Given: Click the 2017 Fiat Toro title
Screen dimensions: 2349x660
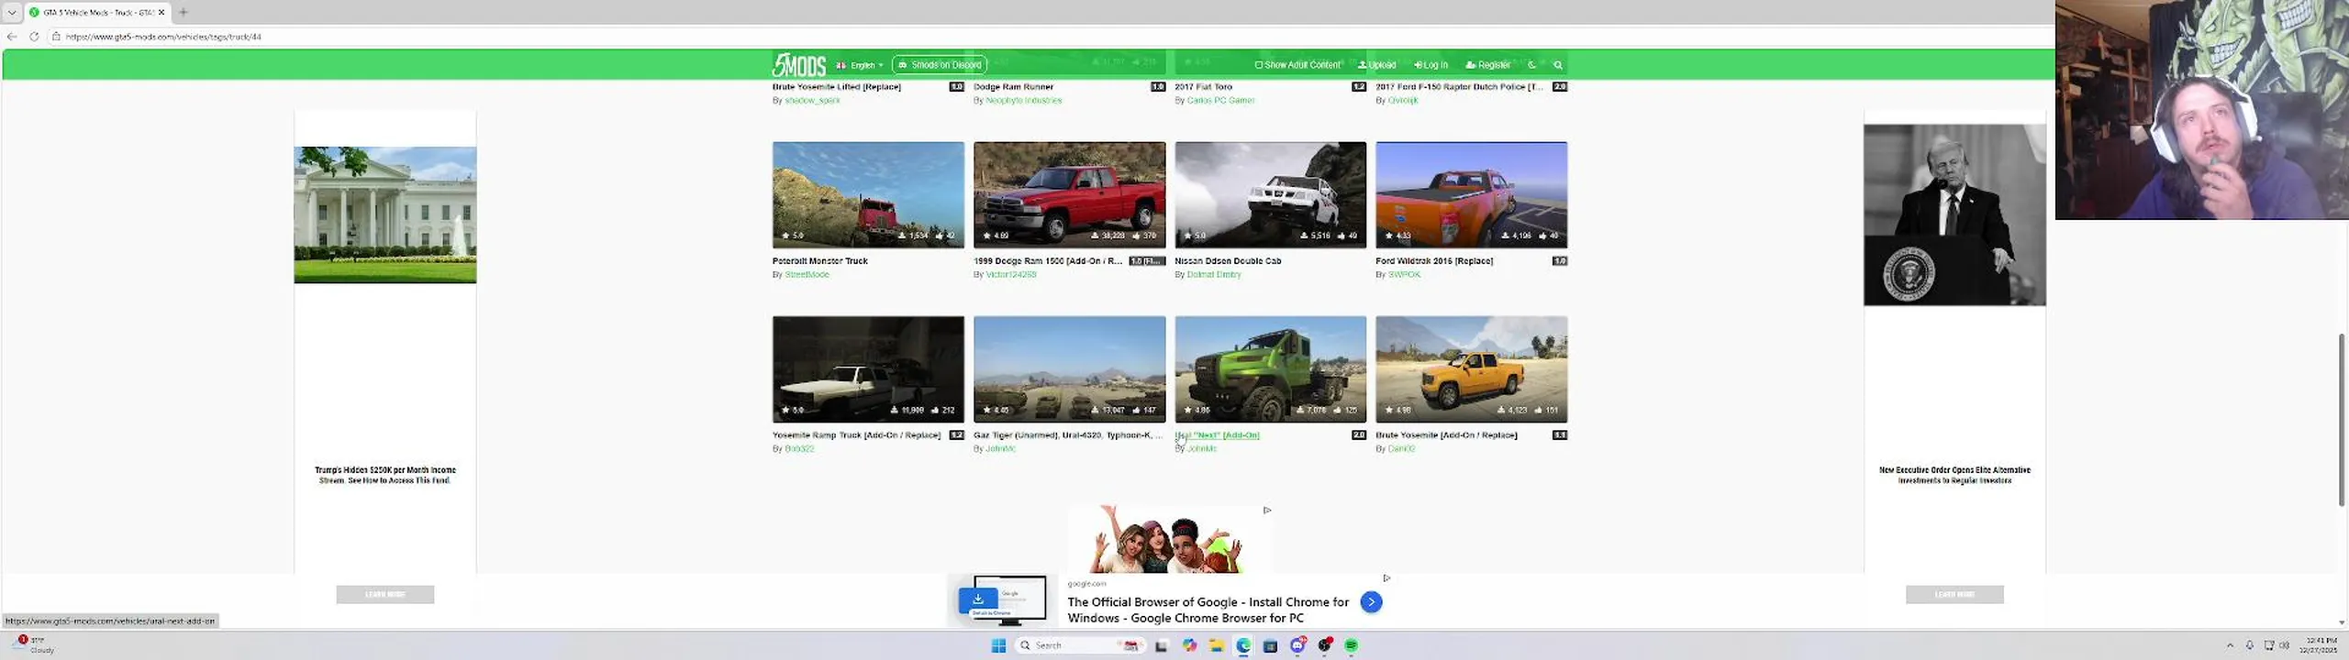Looking at the screenshot, I should pyautogui.click(x=1203, y=87).
